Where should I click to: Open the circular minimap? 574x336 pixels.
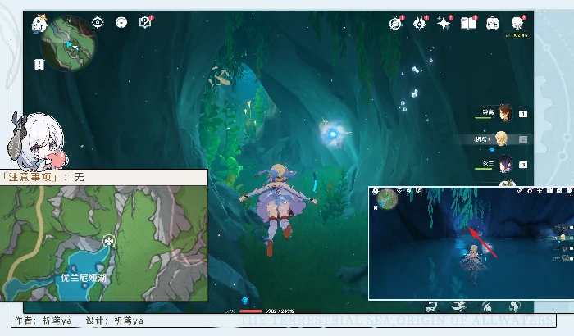(69, 43)
